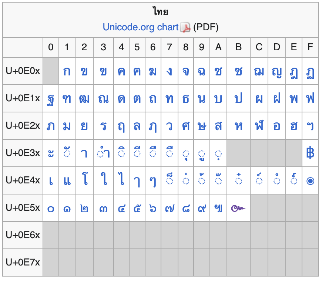Screen dimensions: 322x281
Task: Select the Thai character ฮ
Action: 294,126
